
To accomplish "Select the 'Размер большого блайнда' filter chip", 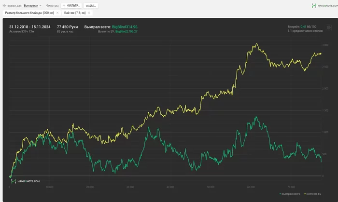I will 29,13.
